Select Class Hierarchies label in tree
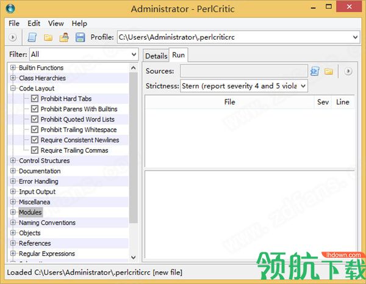This screenshot has height=284, width=366. pos(42,78)
